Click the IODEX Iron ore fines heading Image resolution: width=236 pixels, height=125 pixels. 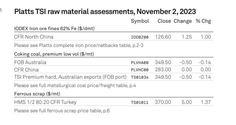click(x=54, y=29)
